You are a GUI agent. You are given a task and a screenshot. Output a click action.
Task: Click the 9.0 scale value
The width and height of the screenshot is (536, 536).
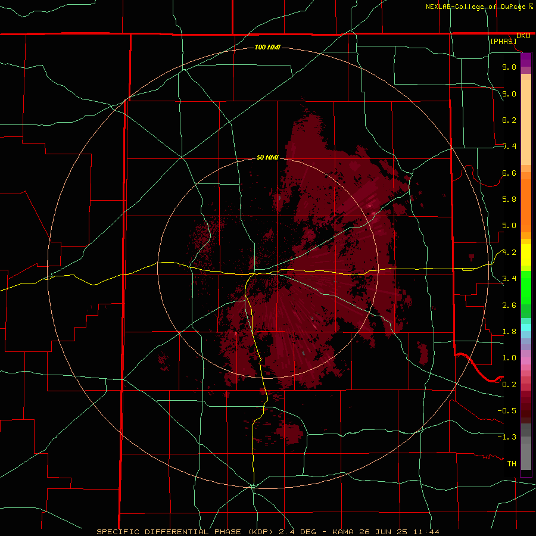click(x=509, y=94)
